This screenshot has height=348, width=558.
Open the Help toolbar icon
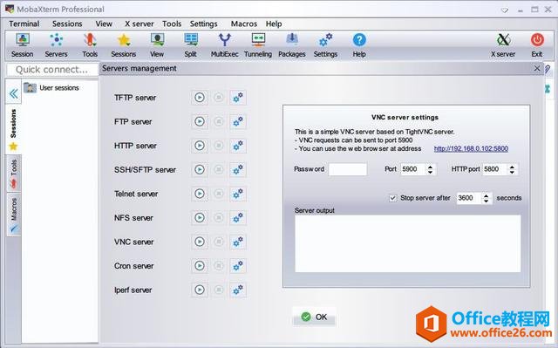pos(359,45)
